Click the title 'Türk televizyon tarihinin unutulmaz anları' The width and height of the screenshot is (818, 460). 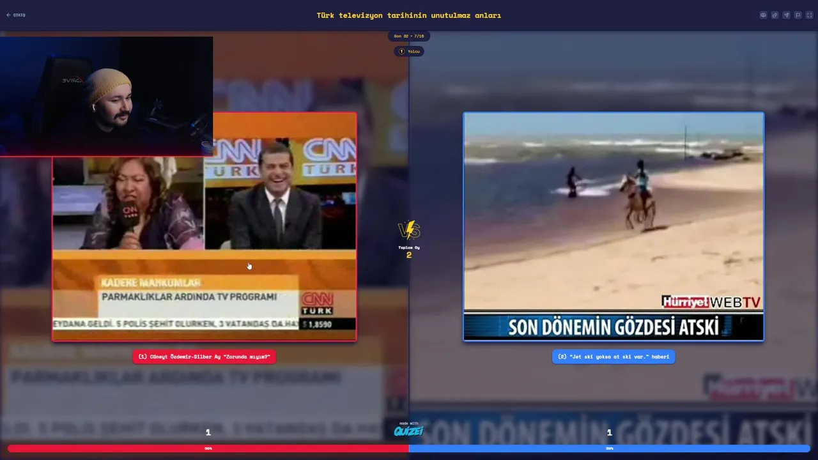click(409, 15)
